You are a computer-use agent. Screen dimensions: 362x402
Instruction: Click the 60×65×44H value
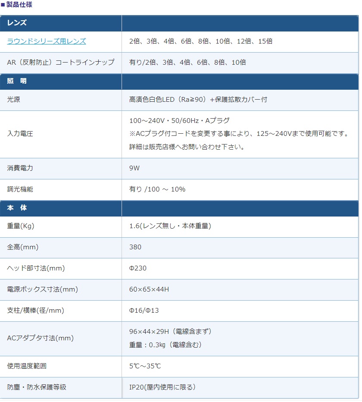149,289
